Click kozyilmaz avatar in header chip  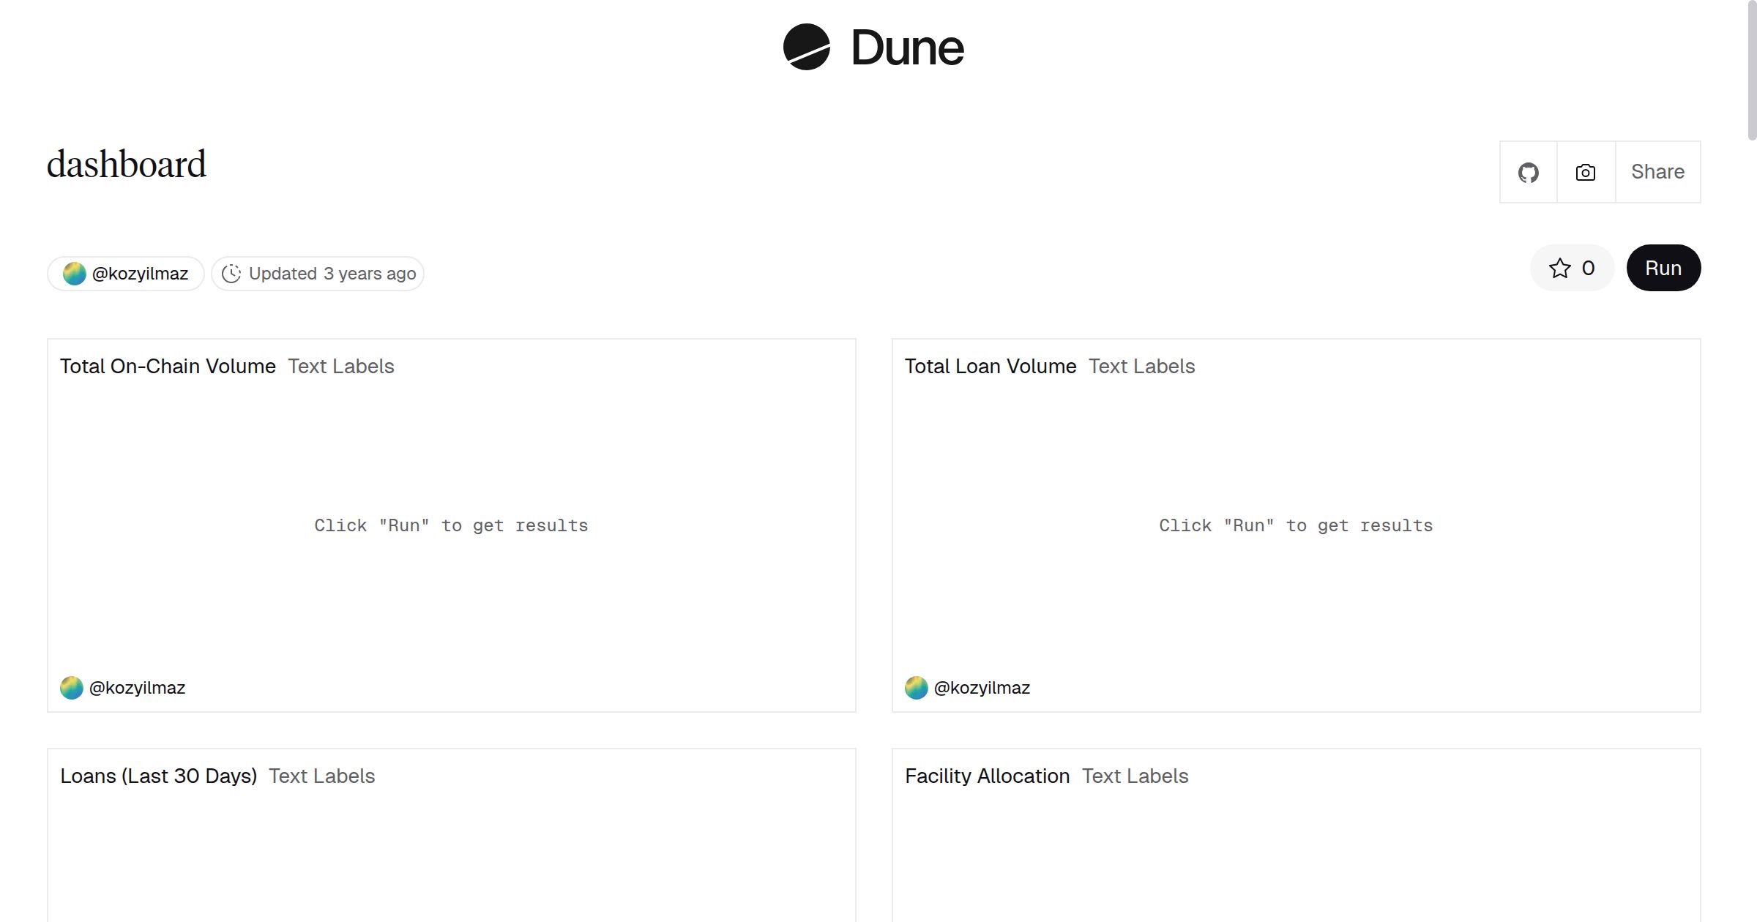click(75, 274)
